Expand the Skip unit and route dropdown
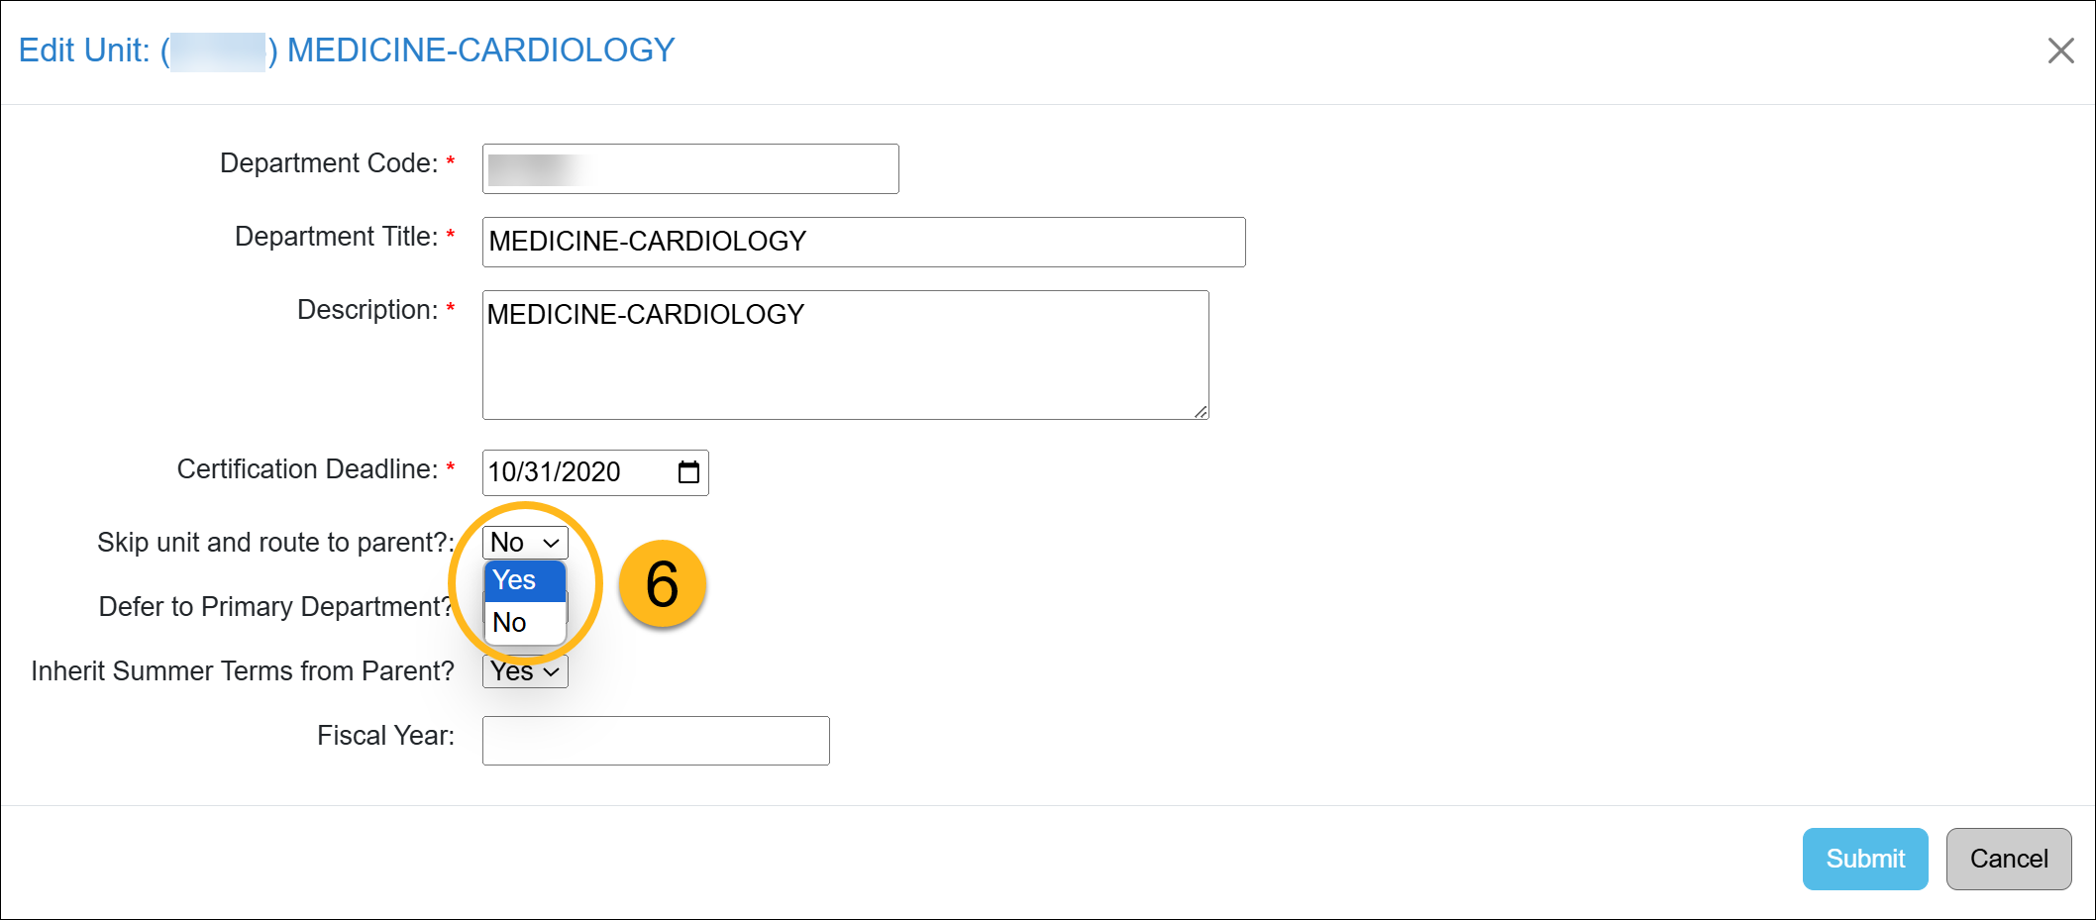The image size is (2096, 920). click(525, 543)
